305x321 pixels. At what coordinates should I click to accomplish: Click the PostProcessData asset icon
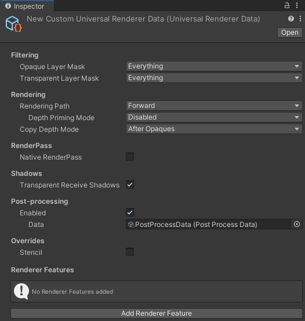tap(131, 225)
